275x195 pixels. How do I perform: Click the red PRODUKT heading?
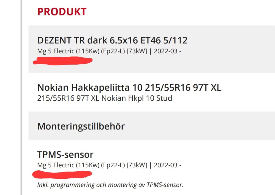tap(62, 12)
